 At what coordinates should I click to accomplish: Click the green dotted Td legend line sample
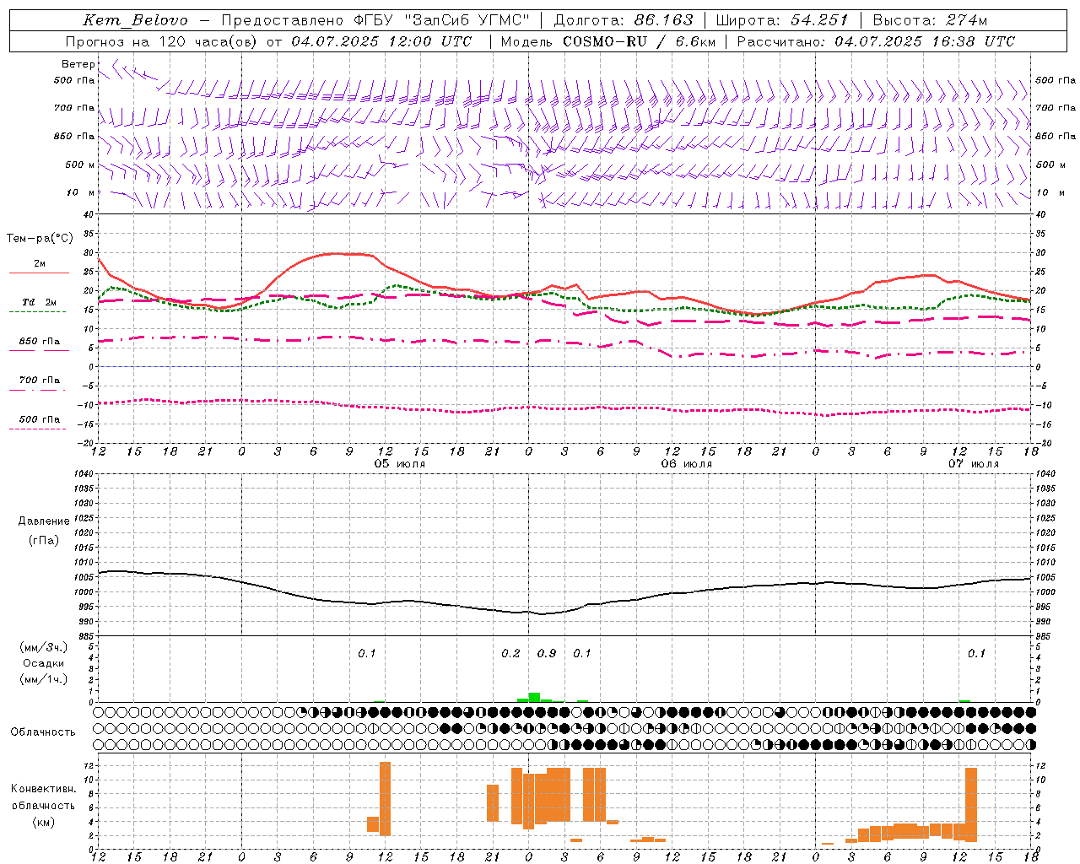click(x=37, y=311)
